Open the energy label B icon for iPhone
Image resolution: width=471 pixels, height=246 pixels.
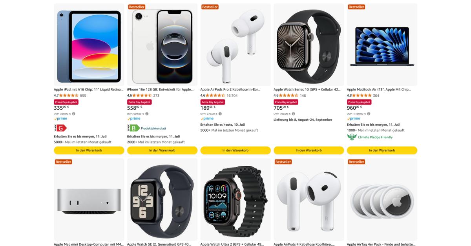coord(133,128)
